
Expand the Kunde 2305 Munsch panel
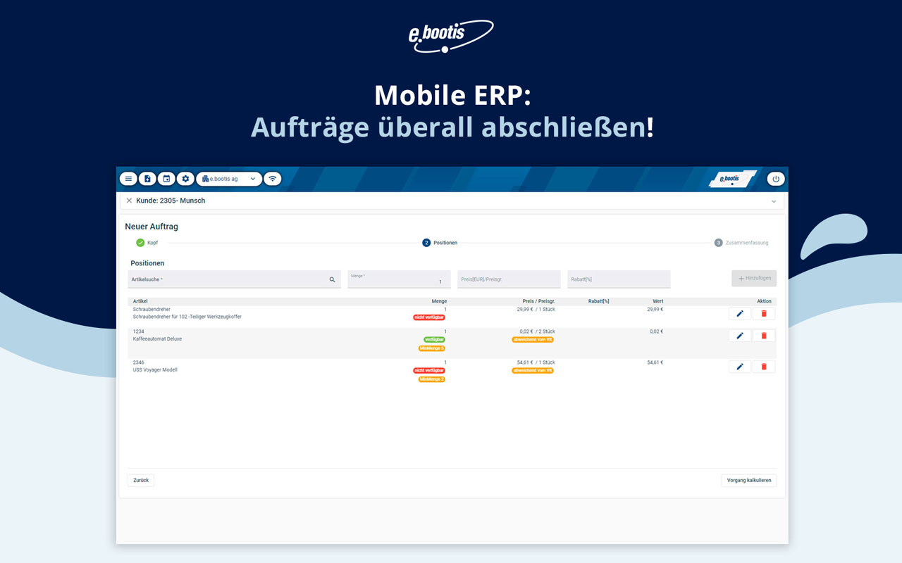pos(774,201)
